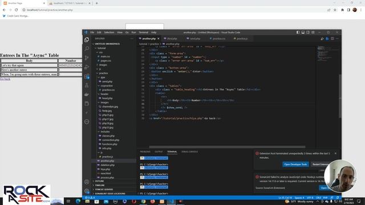Collapse the includes folder in Explorer
The height and width of the screenshot is (205, 365).
tap(105, 132)
